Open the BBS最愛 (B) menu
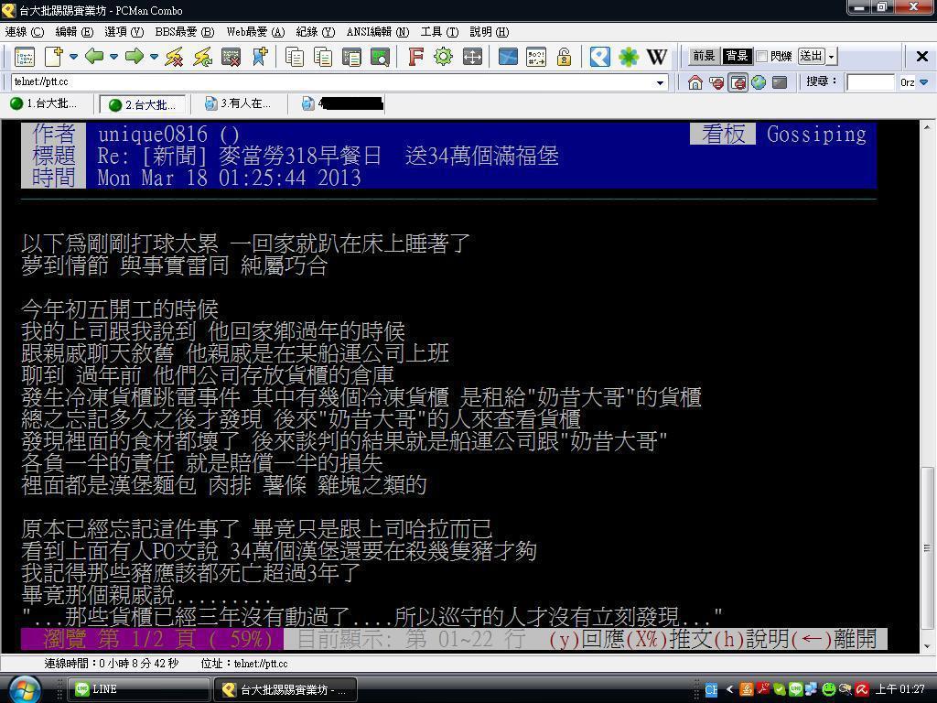 (x=185, y=32)
